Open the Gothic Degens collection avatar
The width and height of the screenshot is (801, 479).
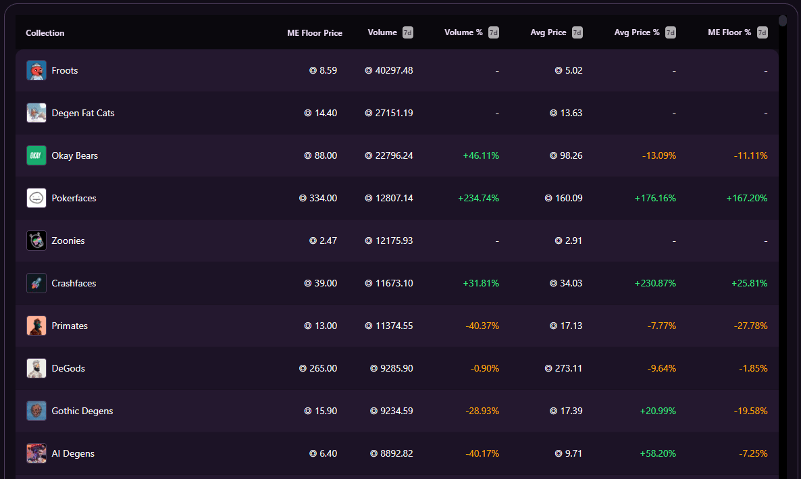click(x=36, y=411)
